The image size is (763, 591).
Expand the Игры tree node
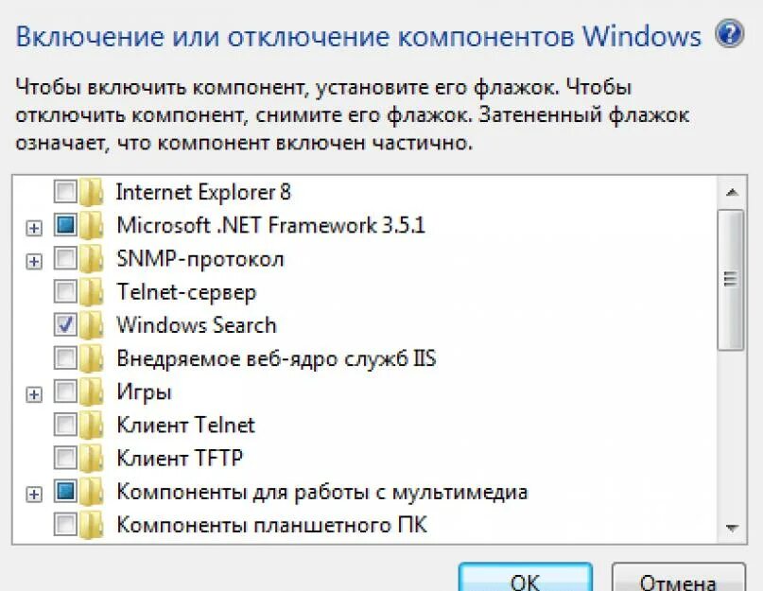[34, 394]
